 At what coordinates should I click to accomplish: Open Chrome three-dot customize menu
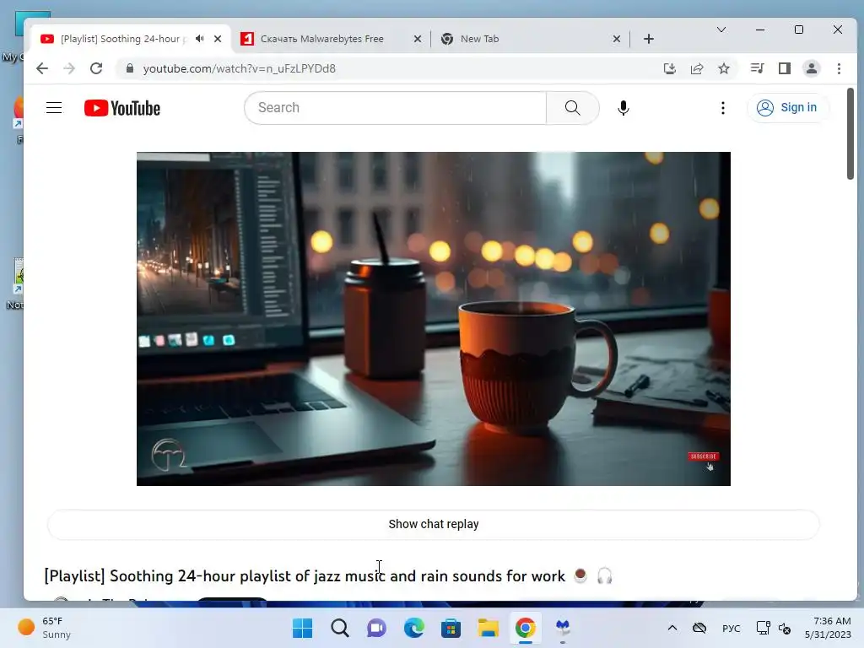coord(839,68)
